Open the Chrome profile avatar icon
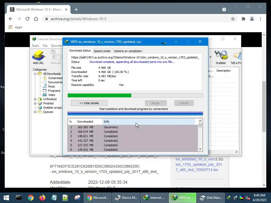The height and width of the screenshot is (203, 271). [x=252, y=19]
